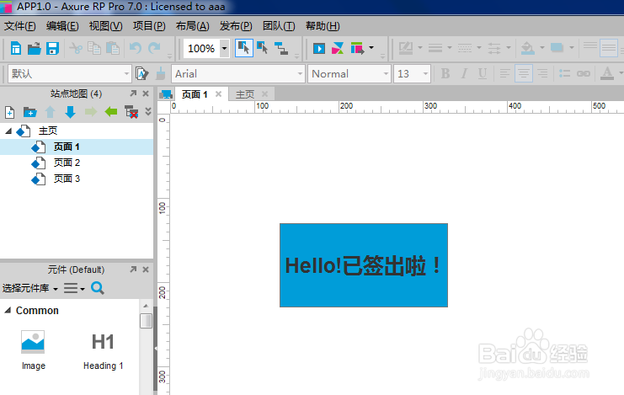
Task: Add a new folder in sitemap
Action: click(x=29, y=112)
